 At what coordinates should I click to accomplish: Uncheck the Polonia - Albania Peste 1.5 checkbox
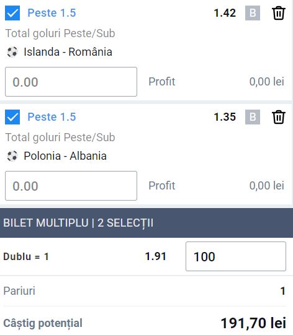(x=12, y=117)
